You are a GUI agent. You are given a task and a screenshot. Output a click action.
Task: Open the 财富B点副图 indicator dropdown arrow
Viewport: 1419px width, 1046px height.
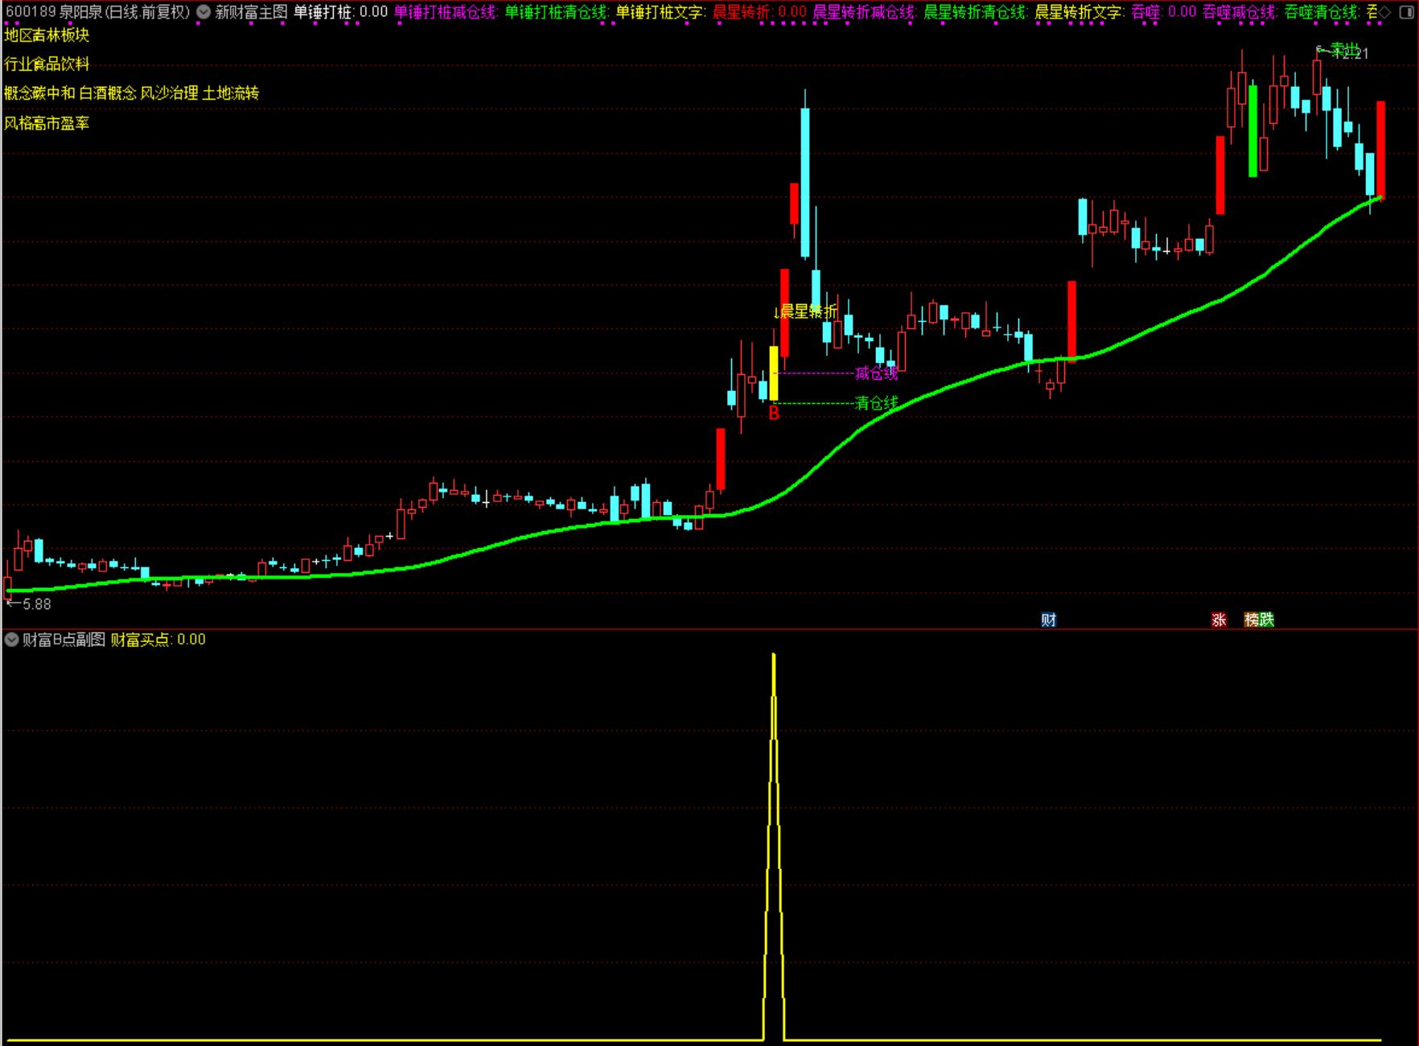point(11,640)
